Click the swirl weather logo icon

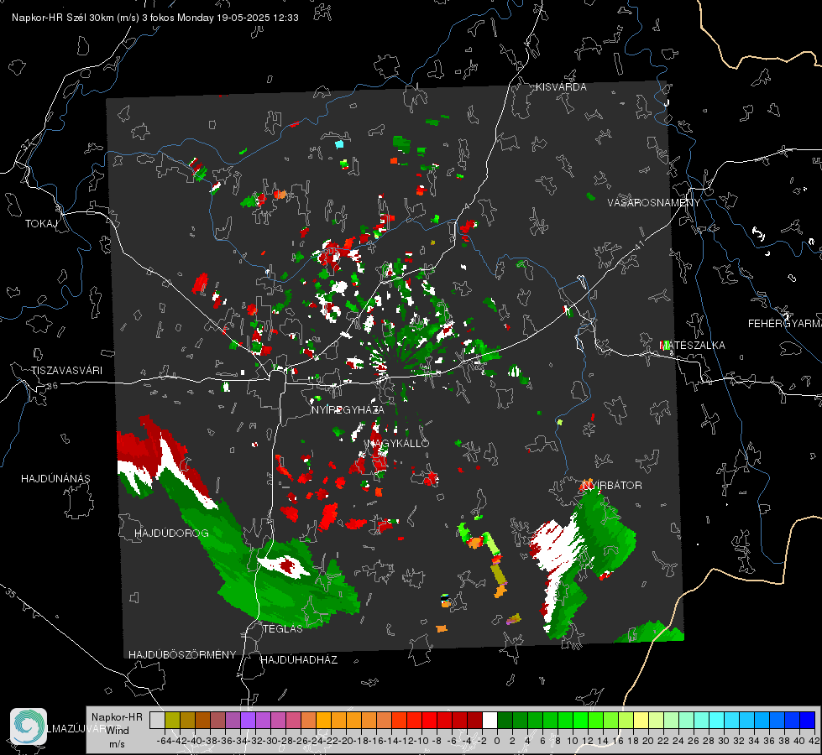point(29,726)
